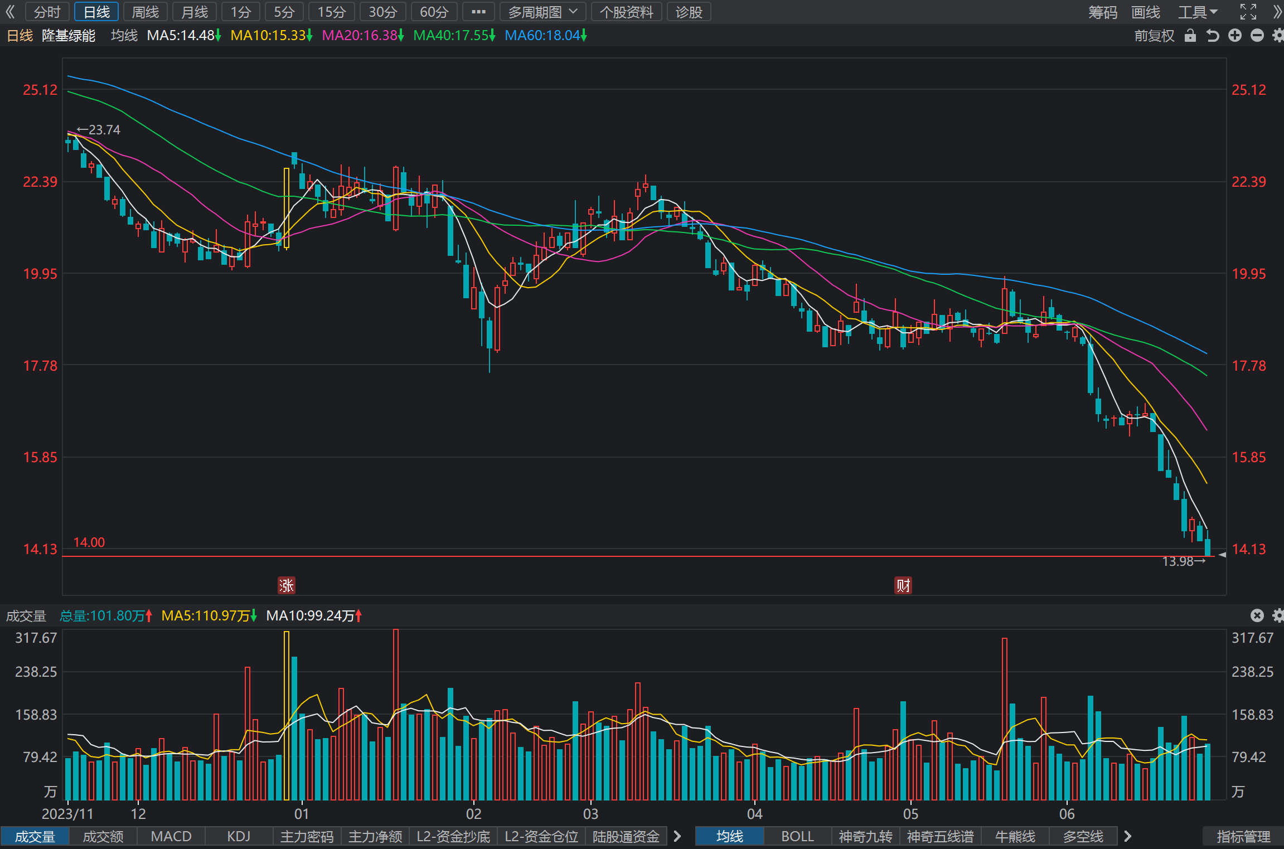Viewport: 1284px width, 849px height.
Task: Click the volume 总量:101.80万 label
Action: point(105,615)
